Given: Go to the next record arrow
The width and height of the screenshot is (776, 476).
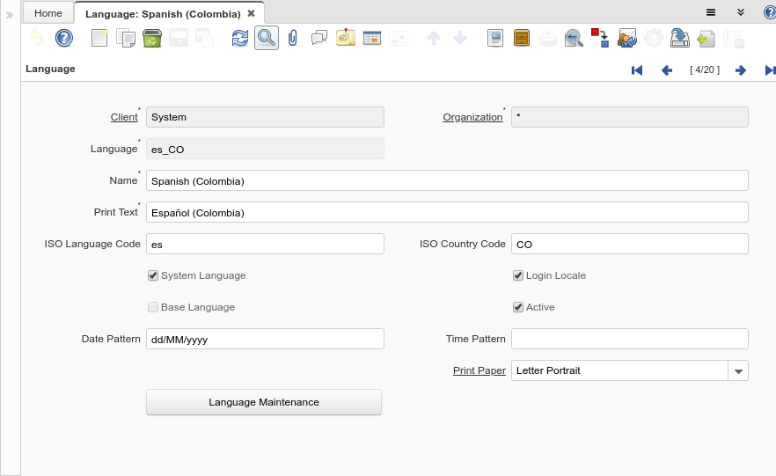Looking at the screenshot, I should point(741,70).
